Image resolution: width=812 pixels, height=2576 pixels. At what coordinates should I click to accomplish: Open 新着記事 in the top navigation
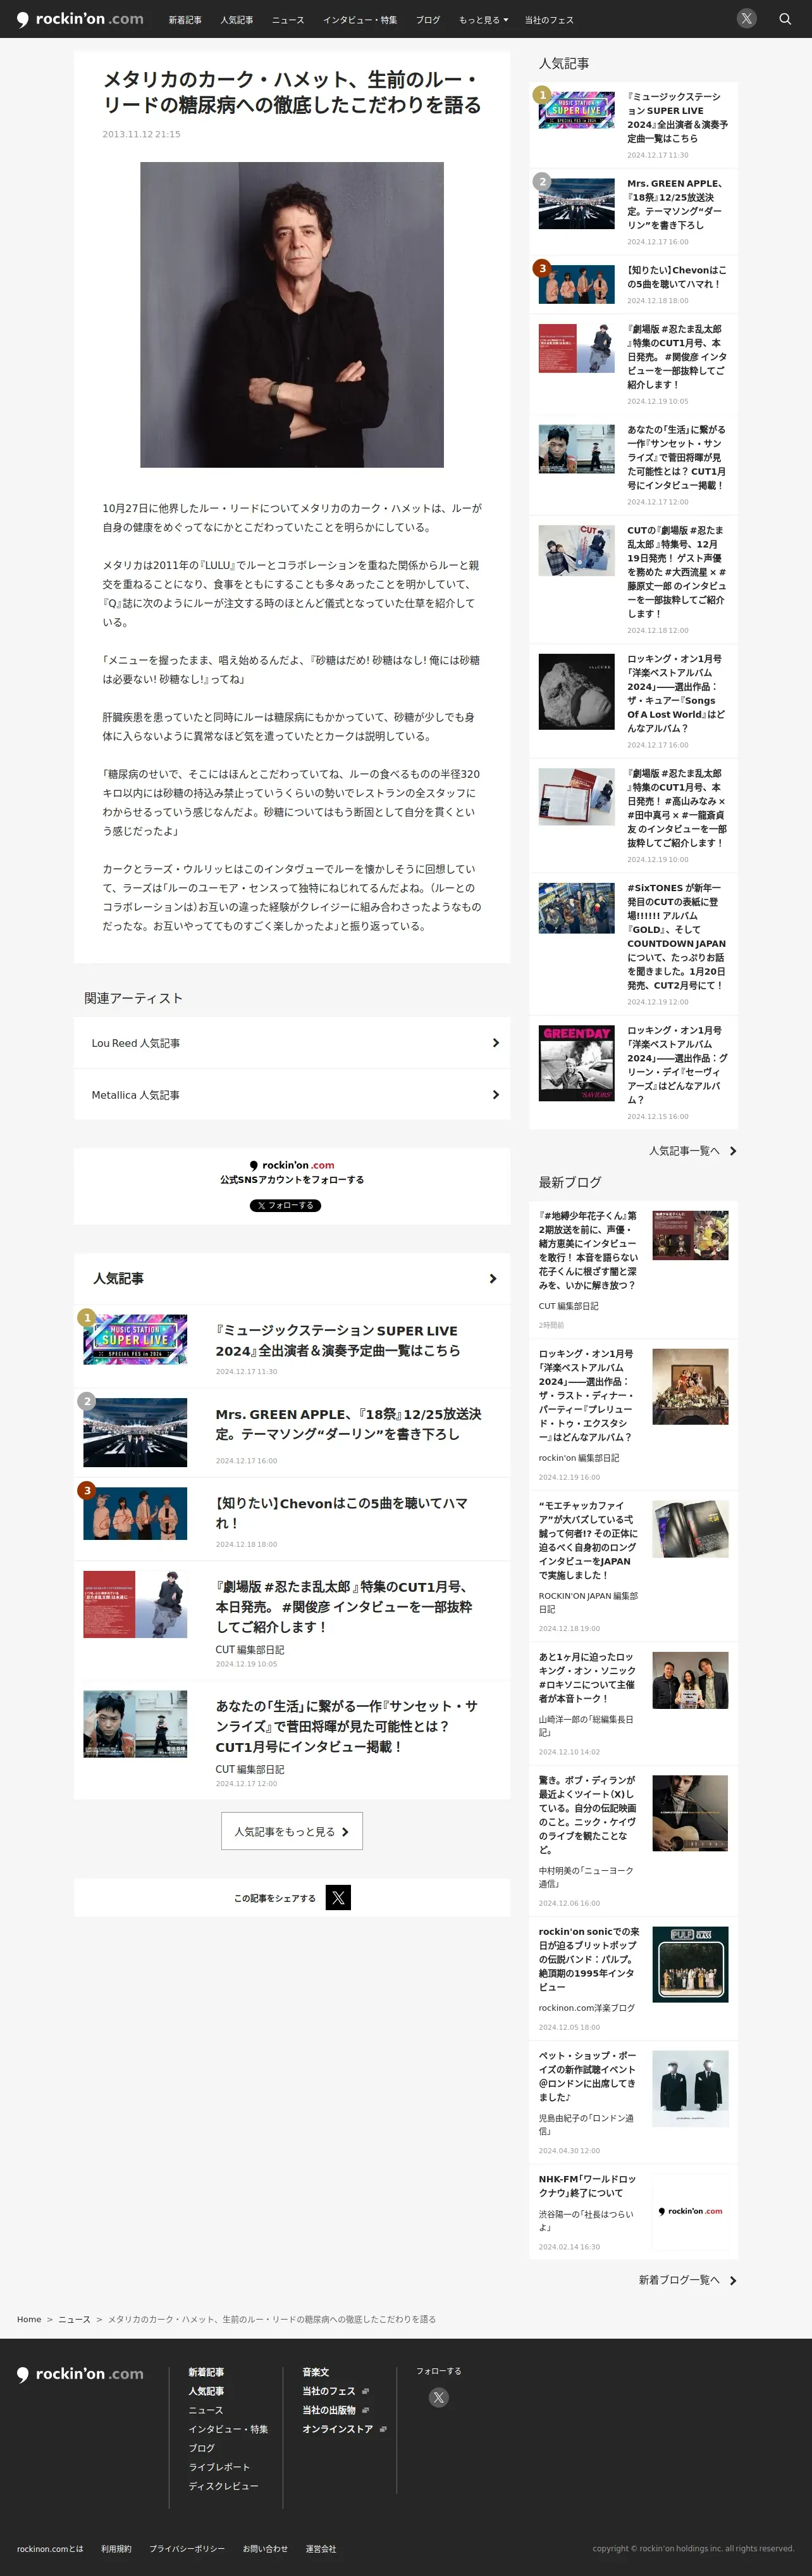click(x=185, y=20)
